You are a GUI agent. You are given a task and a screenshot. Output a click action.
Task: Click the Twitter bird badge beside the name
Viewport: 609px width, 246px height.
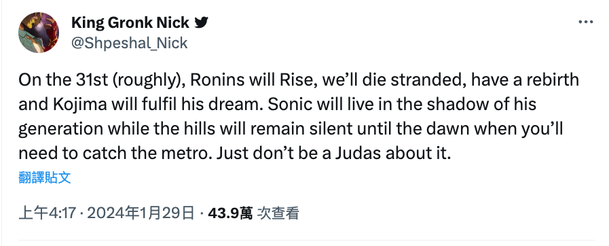pos(201,23)
